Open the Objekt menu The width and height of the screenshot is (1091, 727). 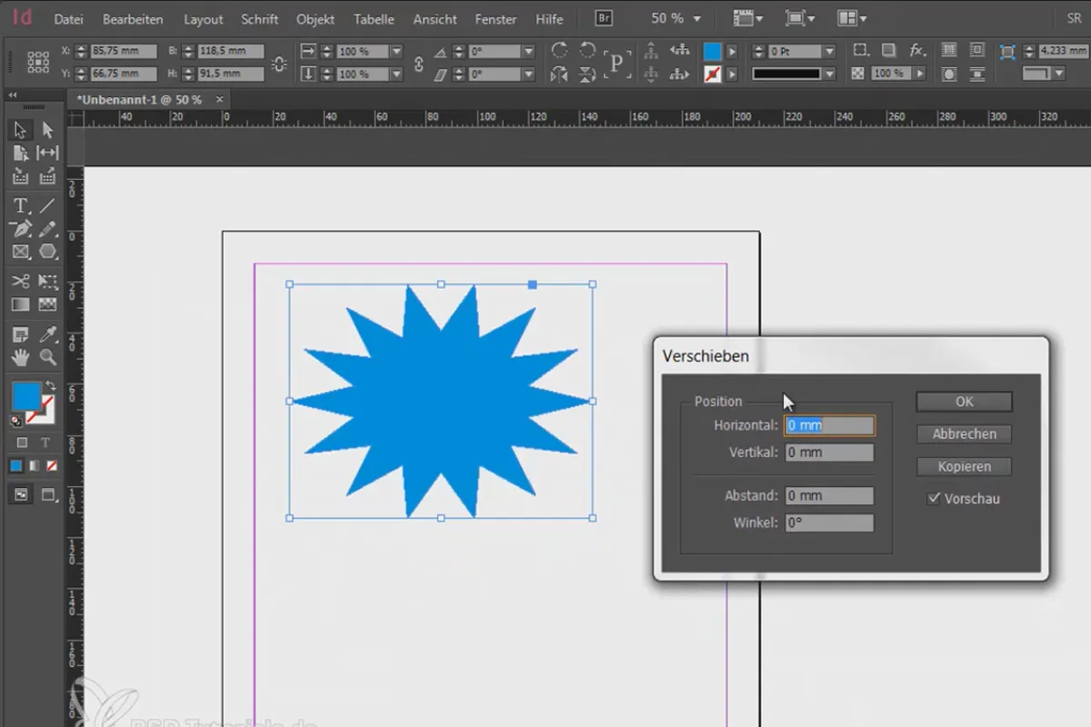point(315,19)
